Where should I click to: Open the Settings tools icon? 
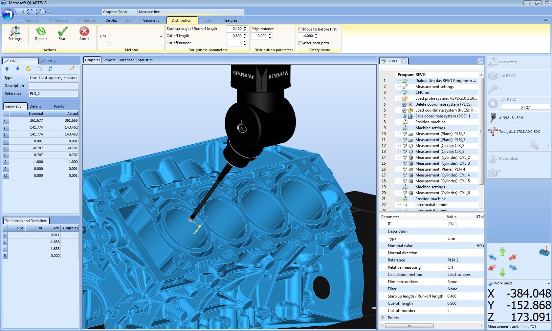click(x=15, y=32)
